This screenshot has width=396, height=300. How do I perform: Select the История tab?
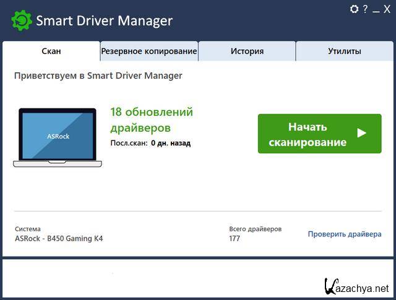pos(247,51)
